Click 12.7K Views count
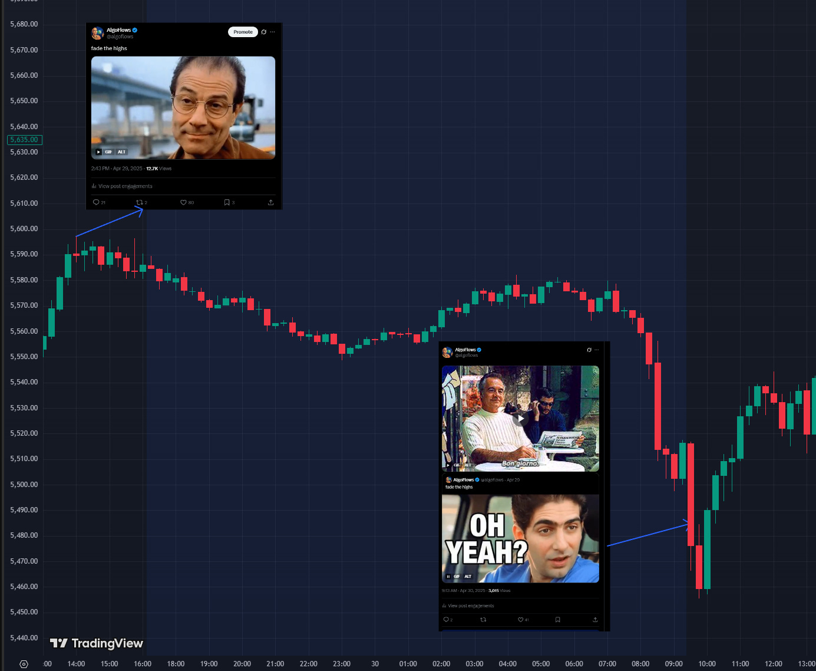This screenshot has height=671, width=816. pos(159,169)
